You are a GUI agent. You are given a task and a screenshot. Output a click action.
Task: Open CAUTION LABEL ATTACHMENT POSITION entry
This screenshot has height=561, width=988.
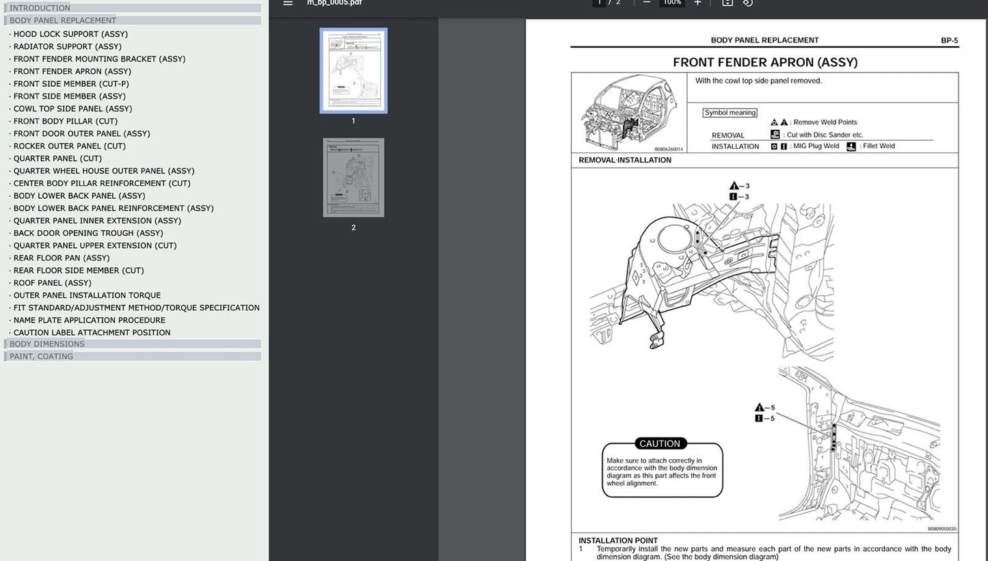point(92,333)
